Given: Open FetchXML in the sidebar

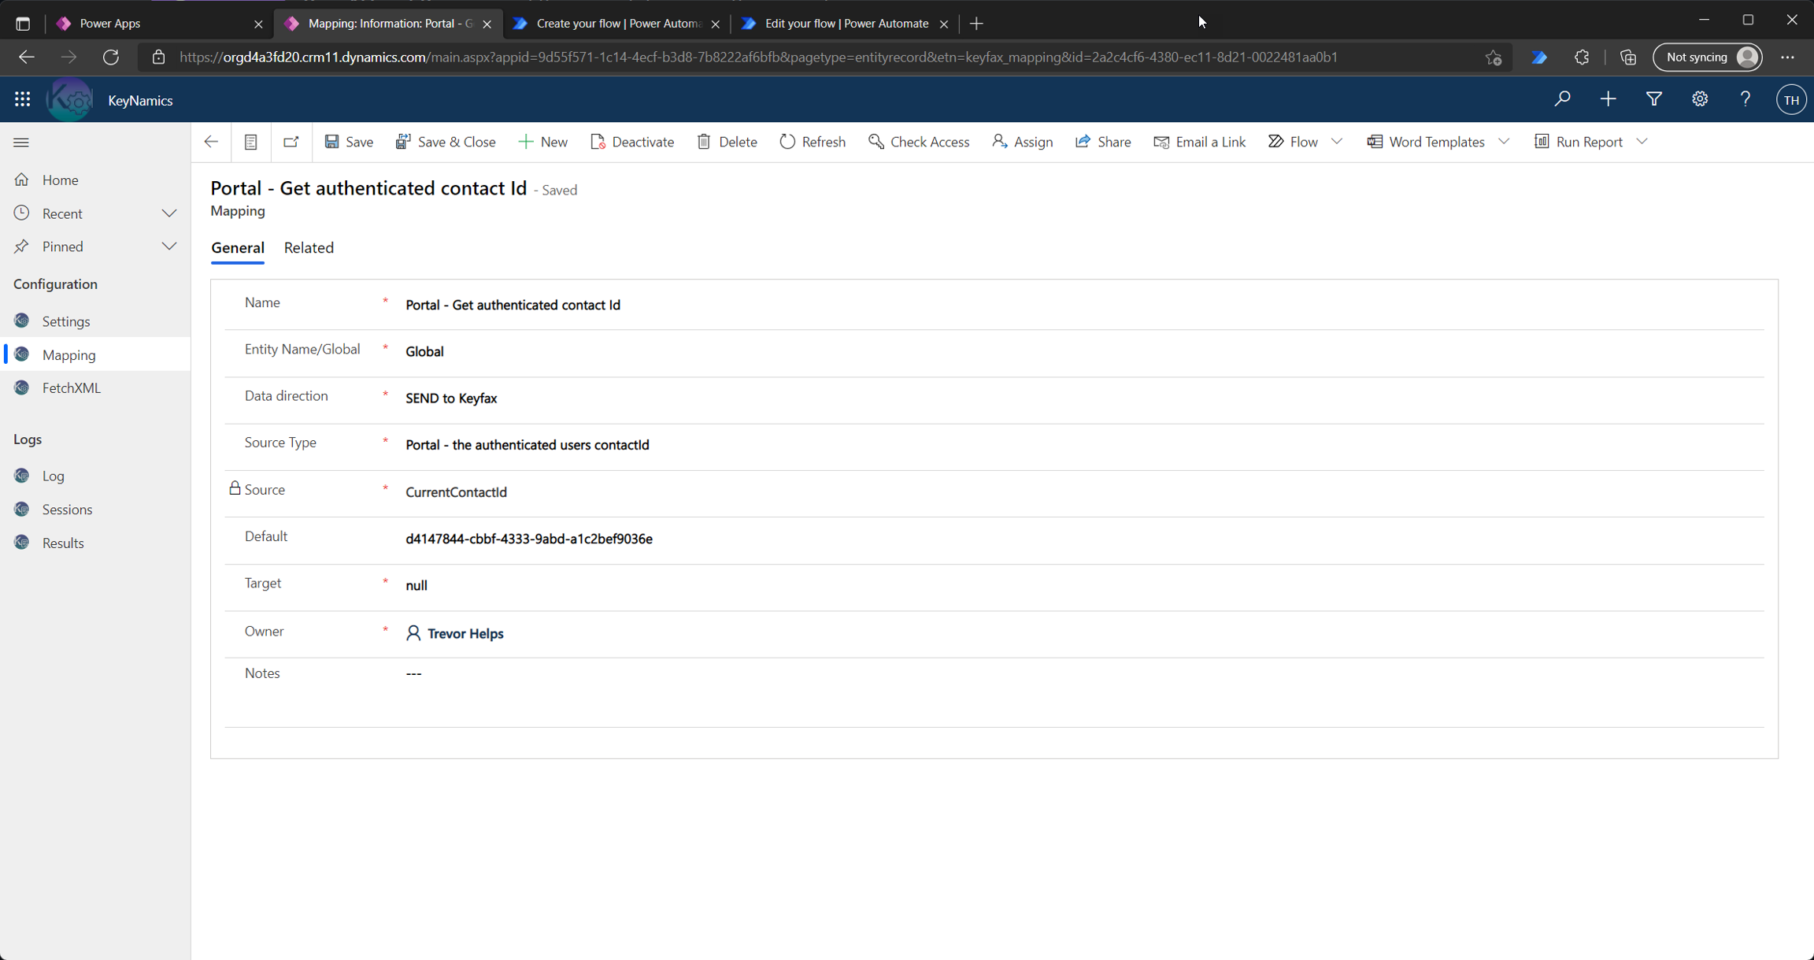Looking at the screenshot, I should pyautogui.click(x=71, y=388).
